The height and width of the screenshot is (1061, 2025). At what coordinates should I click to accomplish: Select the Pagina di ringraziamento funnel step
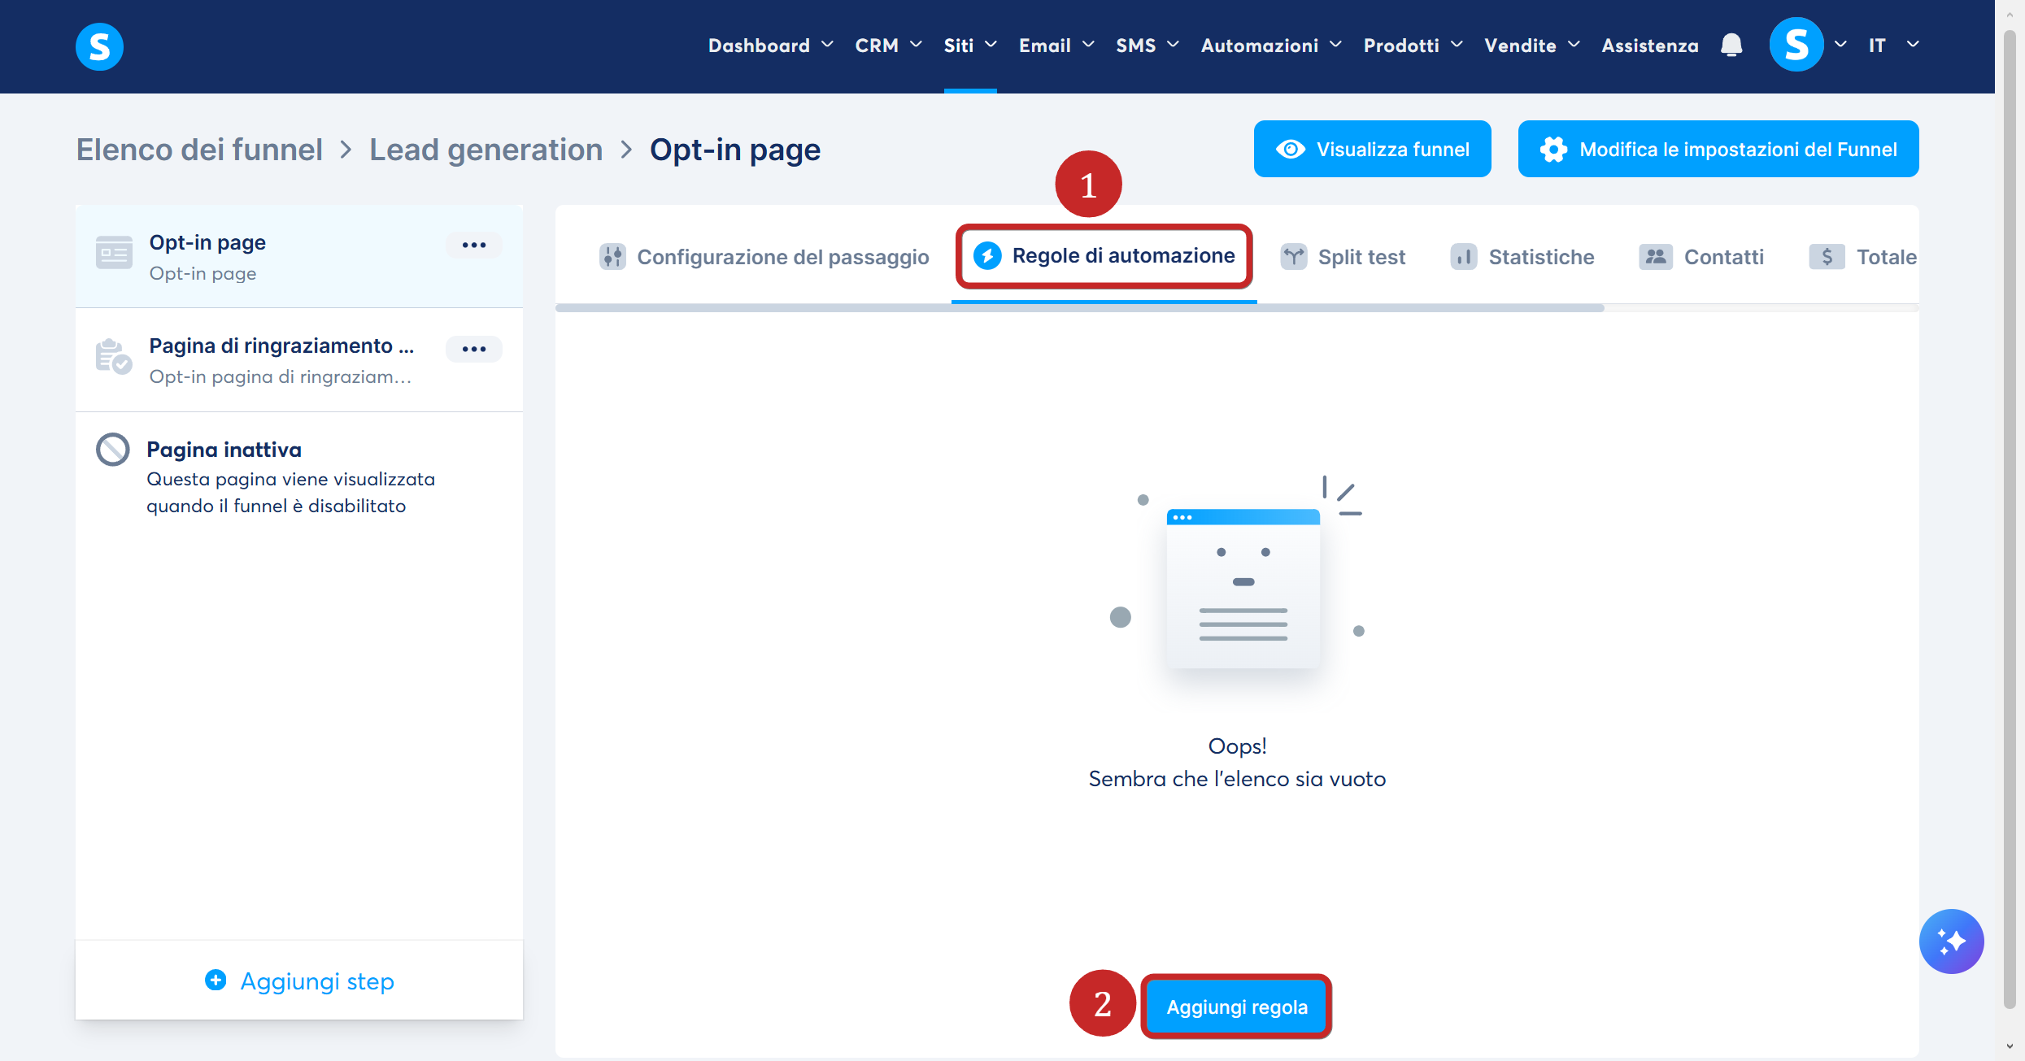[299, 360]
